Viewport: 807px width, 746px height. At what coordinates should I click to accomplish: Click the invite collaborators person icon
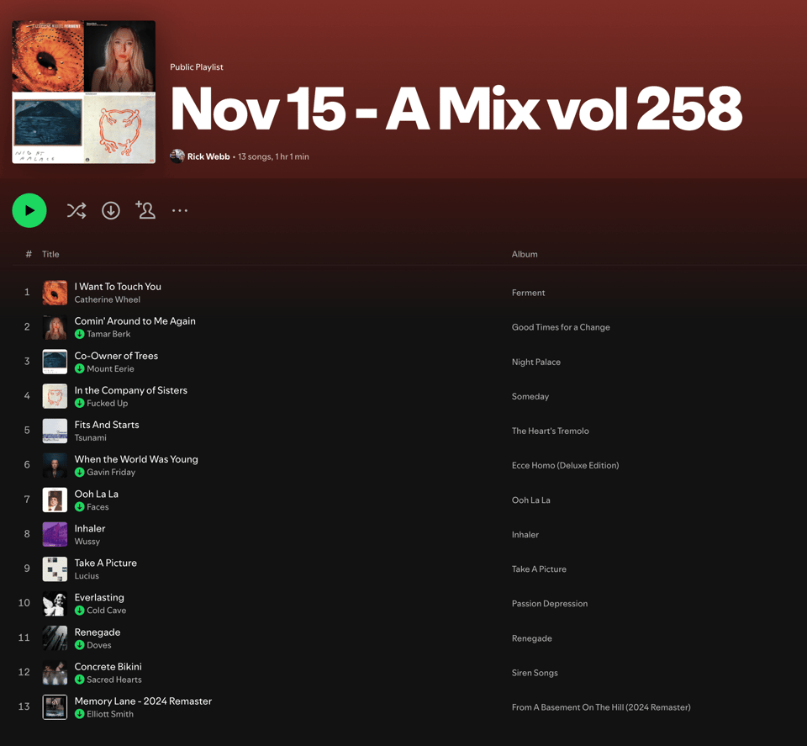tap(145, 210)
